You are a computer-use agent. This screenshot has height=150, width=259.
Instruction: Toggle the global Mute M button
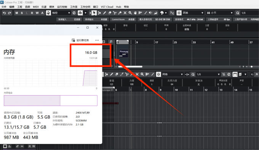[17, 13]
